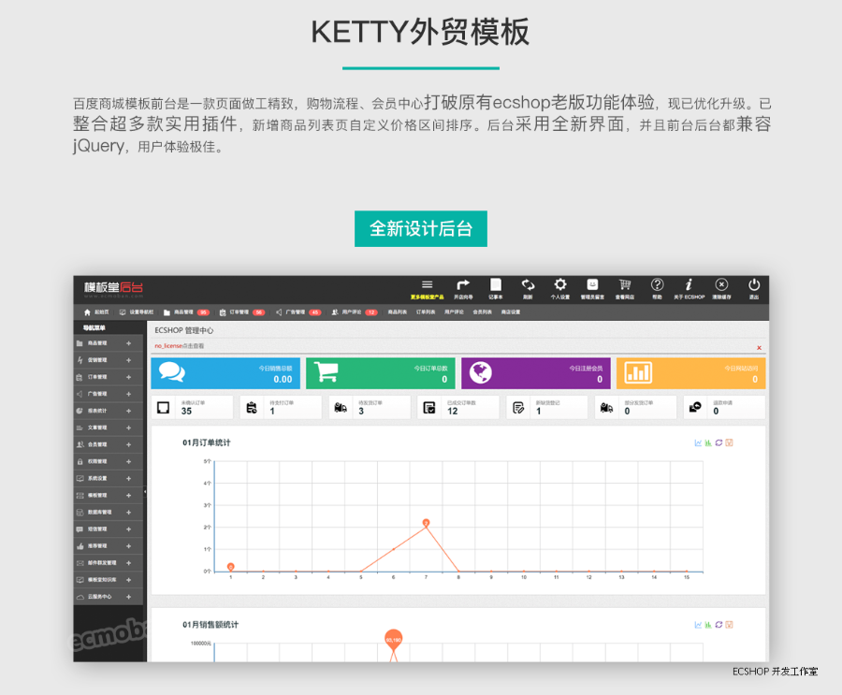Close the red license notice bar
Viewport: 842px width, 695px height.
[758, 346]
